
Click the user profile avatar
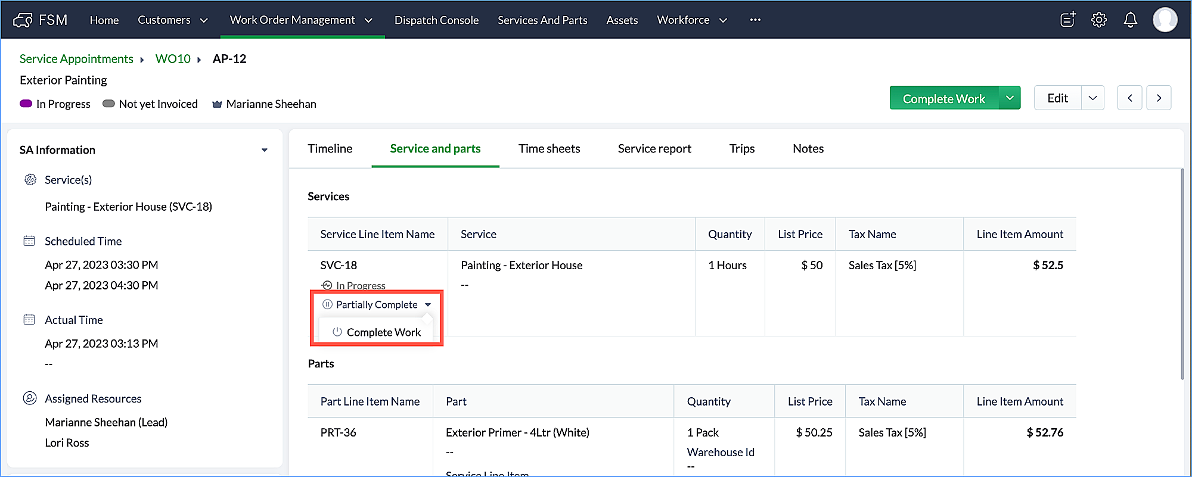(1165, 20)
